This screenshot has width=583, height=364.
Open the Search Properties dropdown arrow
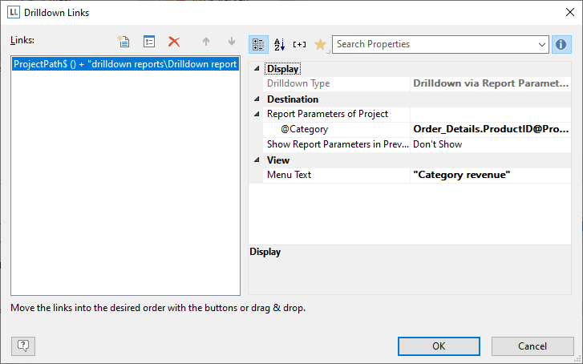click(542, 45)
